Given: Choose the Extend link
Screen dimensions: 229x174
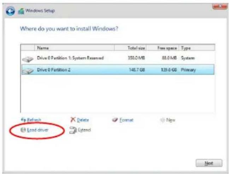Looking at the screenshot, I should tap(84, 130).
